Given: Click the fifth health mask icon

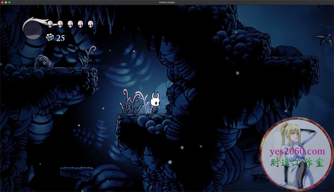Looking at the screenshot, I should (90, 24).
